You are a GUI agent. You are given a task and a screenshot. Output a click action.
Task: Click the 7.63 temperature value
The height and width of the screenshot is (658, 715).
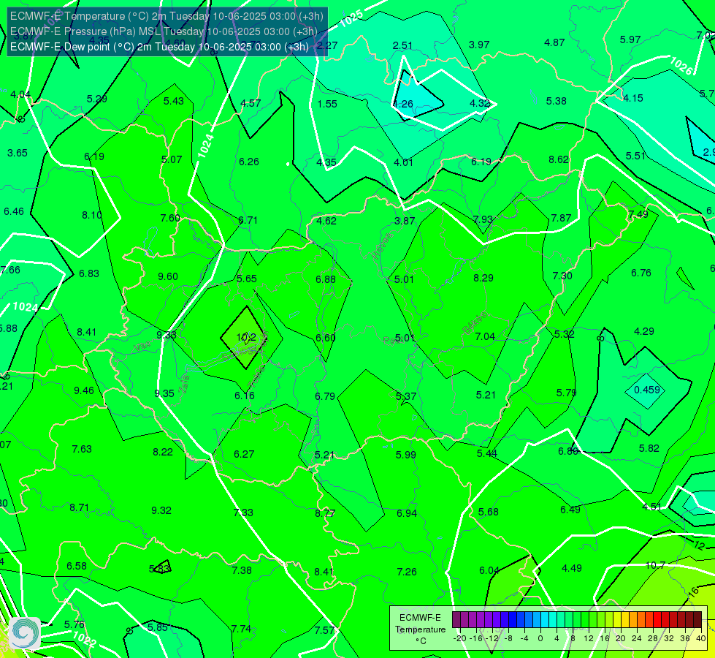click(82, 450)
